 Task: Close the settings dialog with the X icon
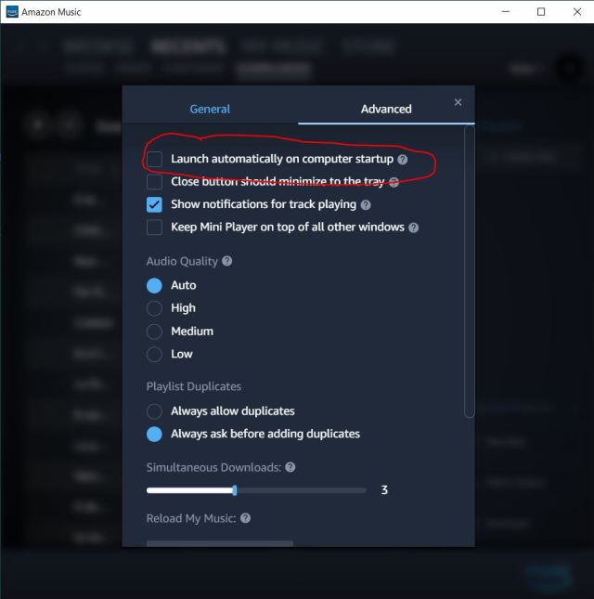pos(458,102)
